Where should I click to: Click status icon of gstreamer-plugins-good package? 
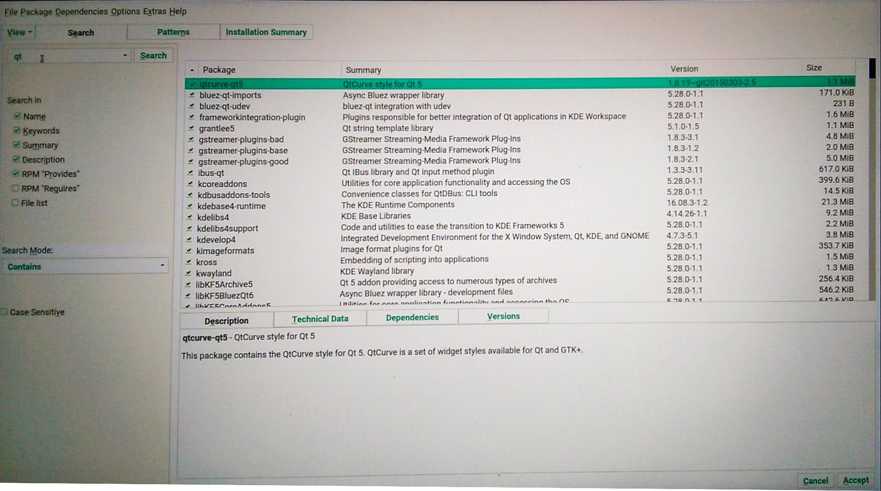[191, 162]
